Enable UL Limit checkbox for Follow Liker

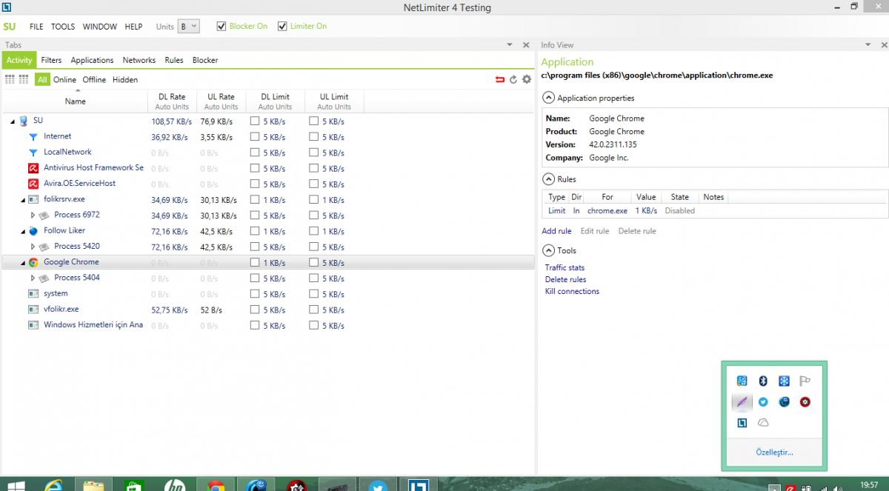coord(313,231)
